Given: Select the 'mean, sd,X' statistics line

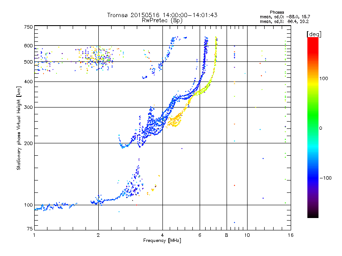Looking at the screenshot, I should tap(284, 21).
